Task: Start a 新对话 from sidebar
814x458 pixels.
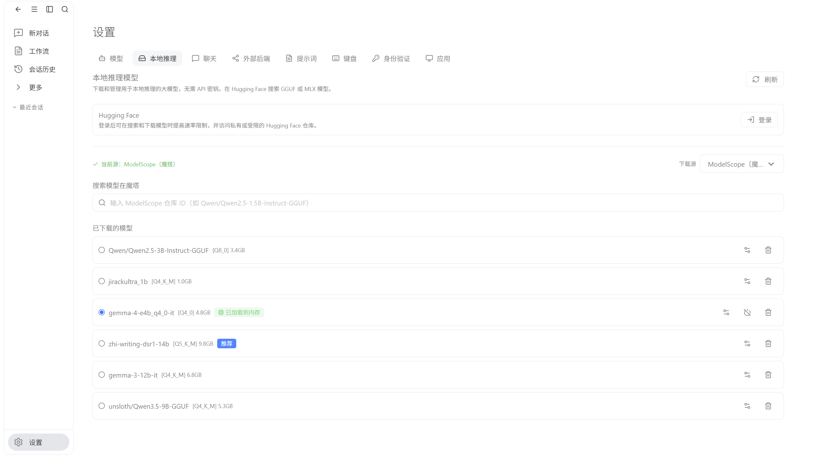Action: click(38, 33)
